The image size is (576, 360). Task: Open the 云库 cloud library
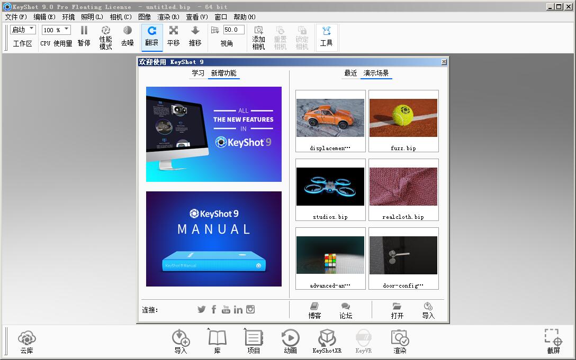click(x=27, y=341)
